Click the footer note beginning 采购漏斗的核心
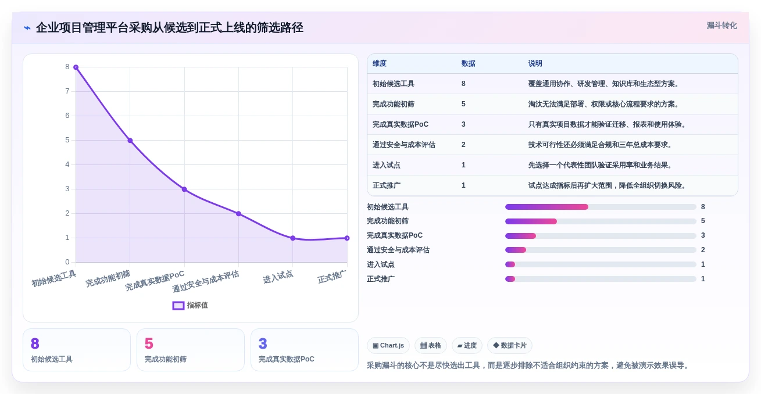 528,366
